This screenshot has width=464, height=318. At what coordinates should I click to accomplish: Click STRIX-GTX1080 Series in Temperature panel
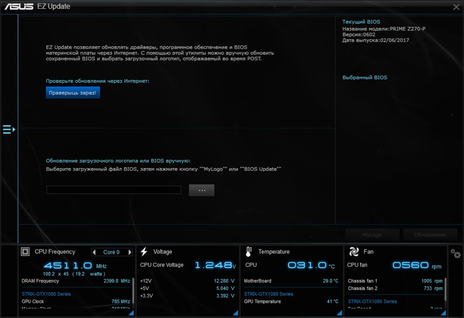pos(269,294)
